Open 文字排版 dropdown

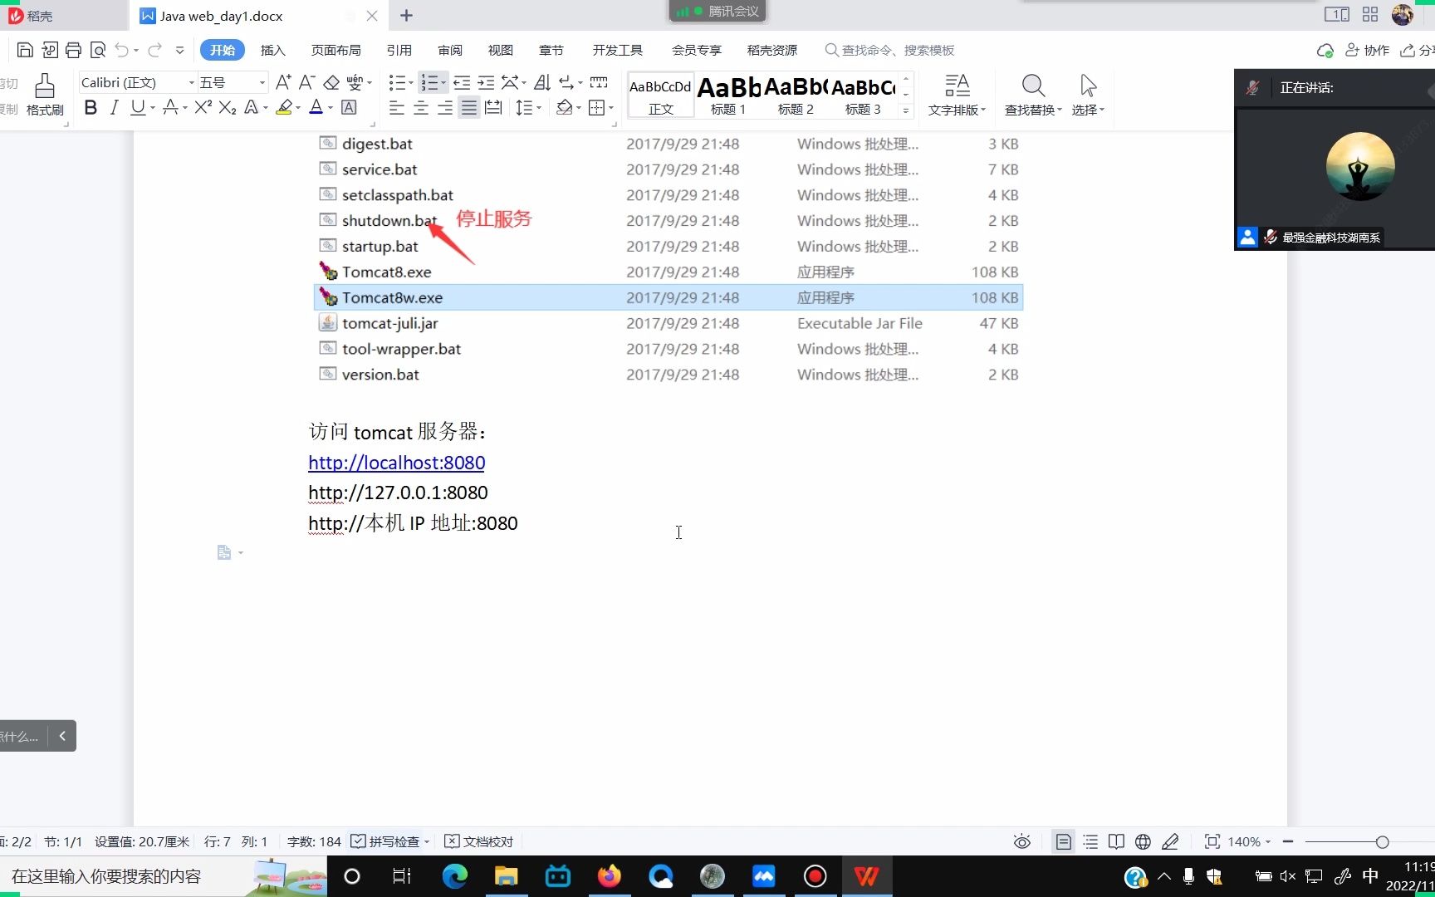click(x=957, y=95)
